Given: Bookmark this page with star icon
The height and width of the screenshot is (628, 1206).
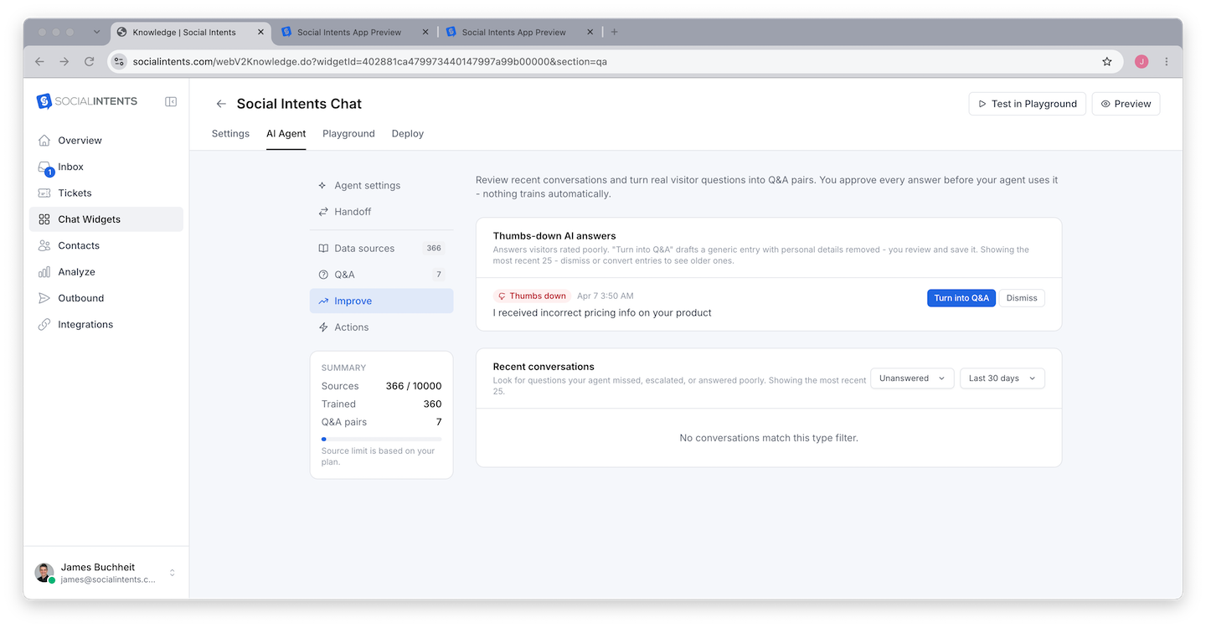Looking at the screenshot, I should (x=1107, y=61).
